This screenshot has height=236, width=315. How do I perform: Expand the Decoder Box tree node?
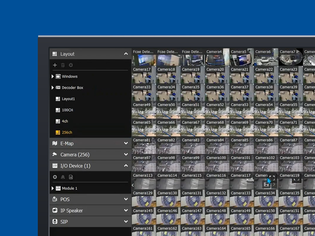pos(53,88)
